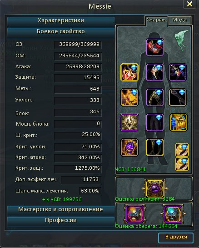The image size is (199, 248).
Task: Click the red-gold mask equipment slot
Action: (x=129, y=72)
